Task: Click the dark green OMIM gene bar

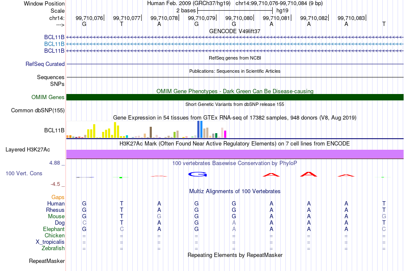Action: pos(235,97)
